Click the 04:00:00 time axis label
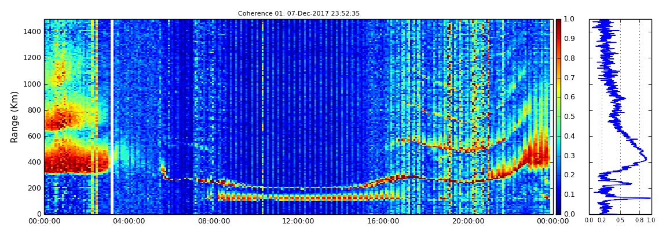 (x=129, y=221)
